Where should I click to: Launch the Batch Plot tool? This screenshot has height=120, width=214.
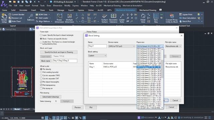tap(185, 21)
